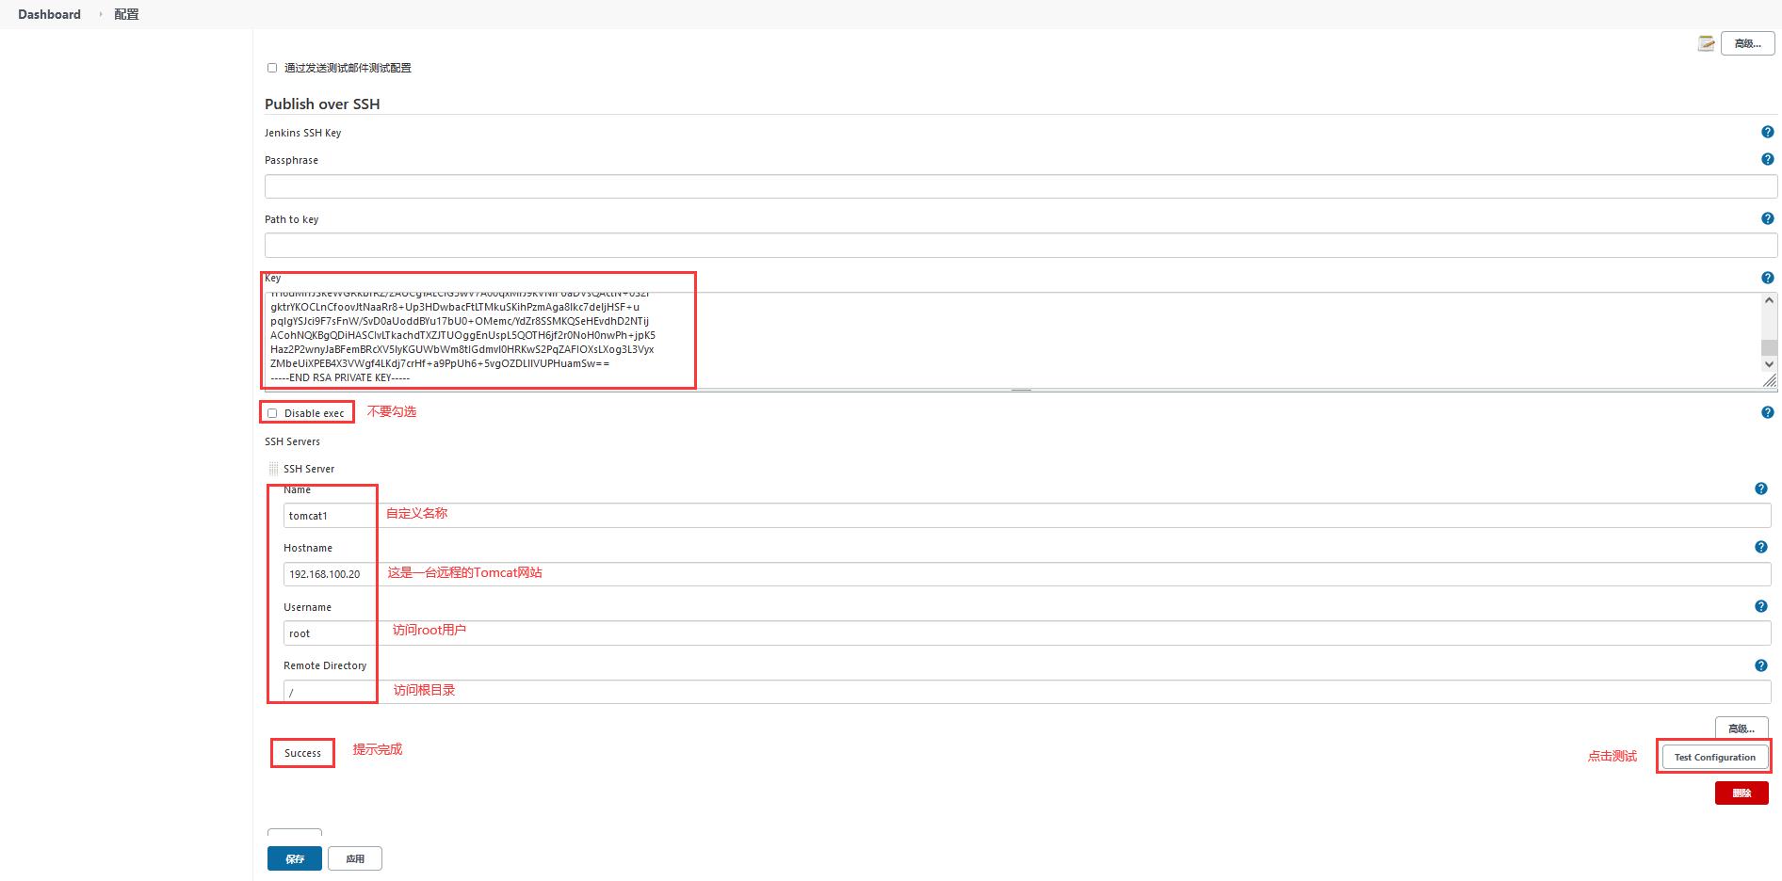Image resolution: width=1782 pixels, height=881 pixels.
Task: Grab the SSH Server drag handle
Action: point(273,469)
